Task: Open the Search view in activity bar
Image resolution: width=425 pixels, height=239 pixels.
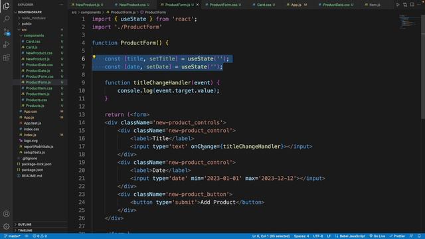Action: (x=6, y=19)
